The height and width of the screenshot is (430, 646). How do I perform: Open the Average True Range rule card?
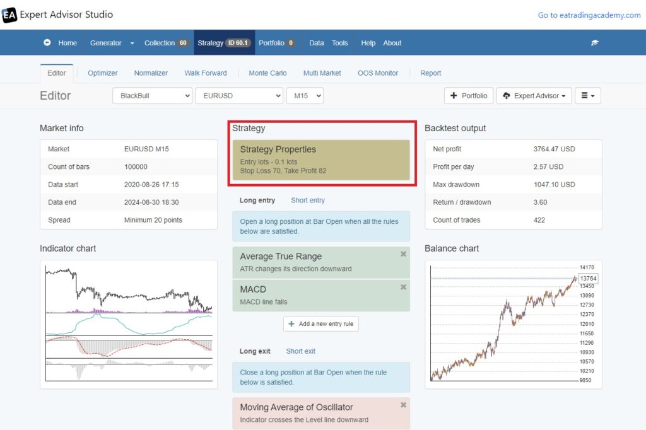[x=321, y=262]
